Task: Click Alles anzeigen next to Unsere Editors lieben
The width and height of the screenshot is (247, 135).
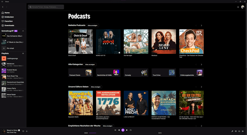Action: [x=96, y=87]
